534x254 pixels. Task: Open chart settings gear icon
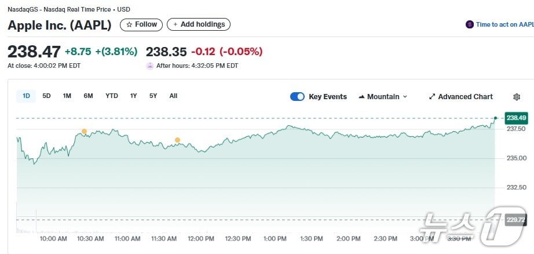[517, 97]
